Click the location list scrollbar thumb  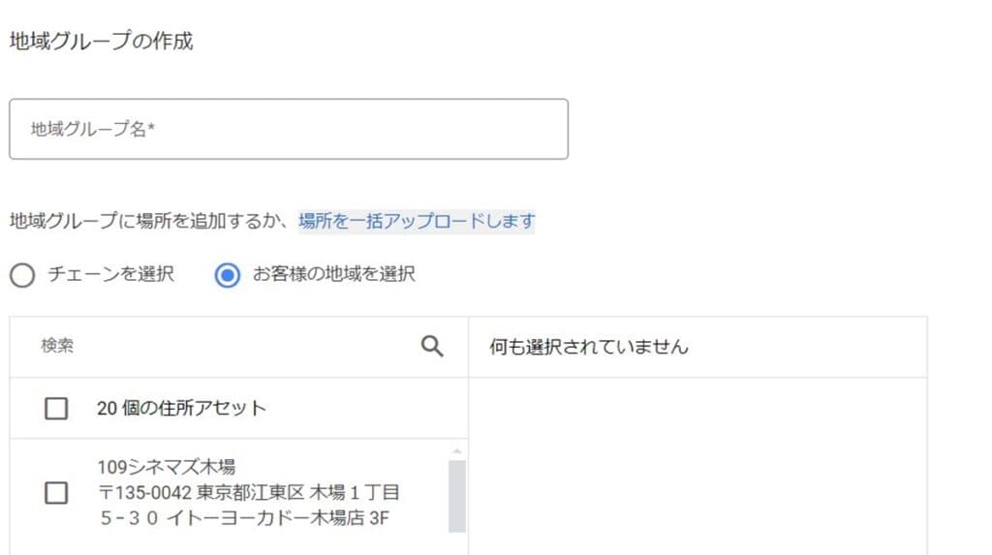[x=457, y=496]
